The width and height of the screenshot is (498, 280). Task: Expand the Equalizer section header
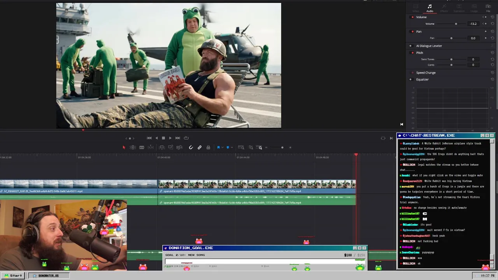[x=423, y=80]
